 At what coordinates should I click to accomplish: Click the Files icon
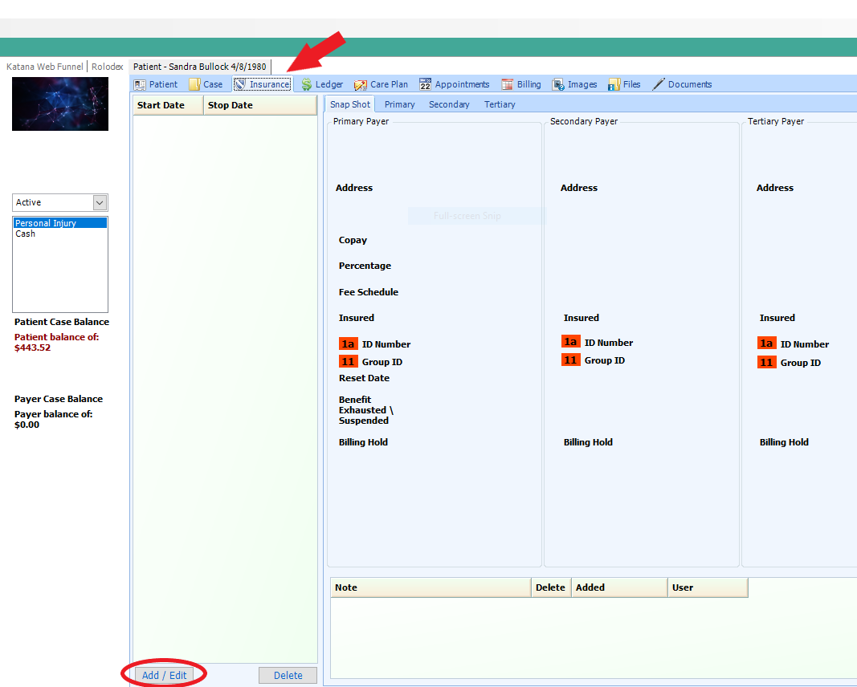[614, 84]
